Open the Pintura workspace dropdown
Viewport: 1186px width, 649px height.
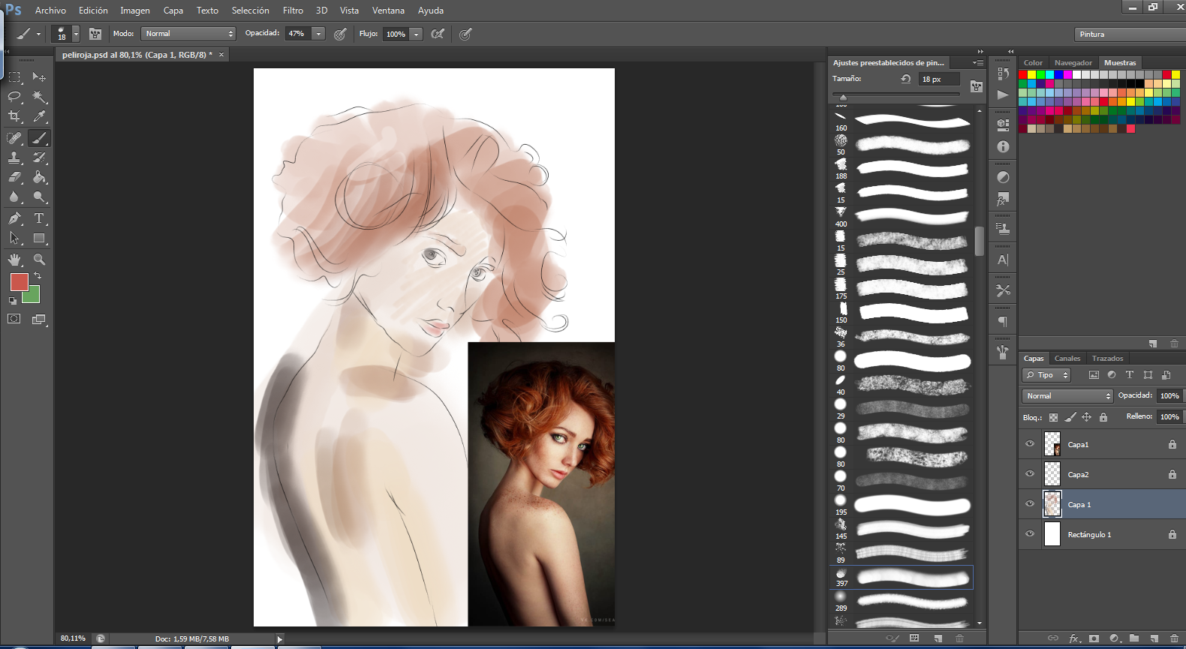click(1130, 35)
